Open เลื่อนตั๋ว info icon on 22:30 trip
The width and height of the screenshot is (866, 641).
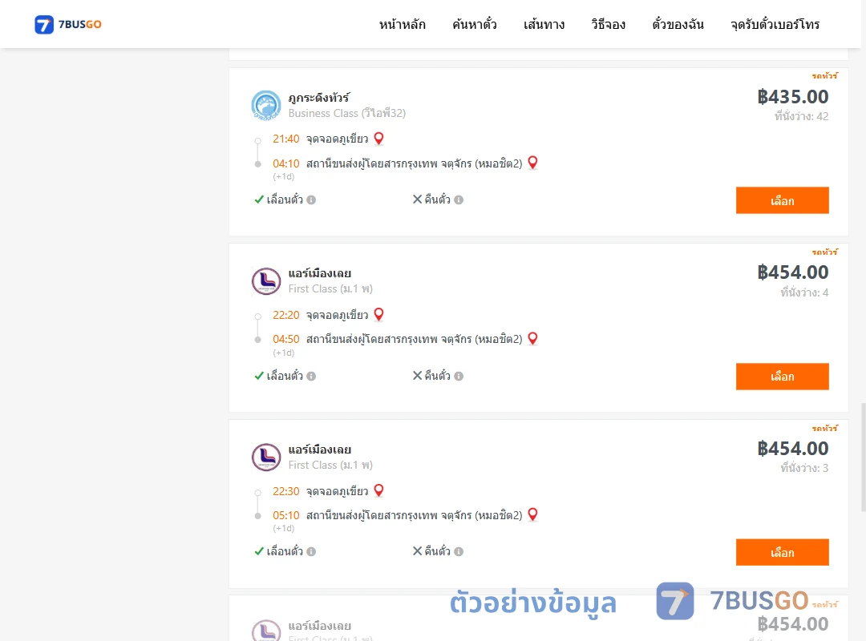point(311,551)
